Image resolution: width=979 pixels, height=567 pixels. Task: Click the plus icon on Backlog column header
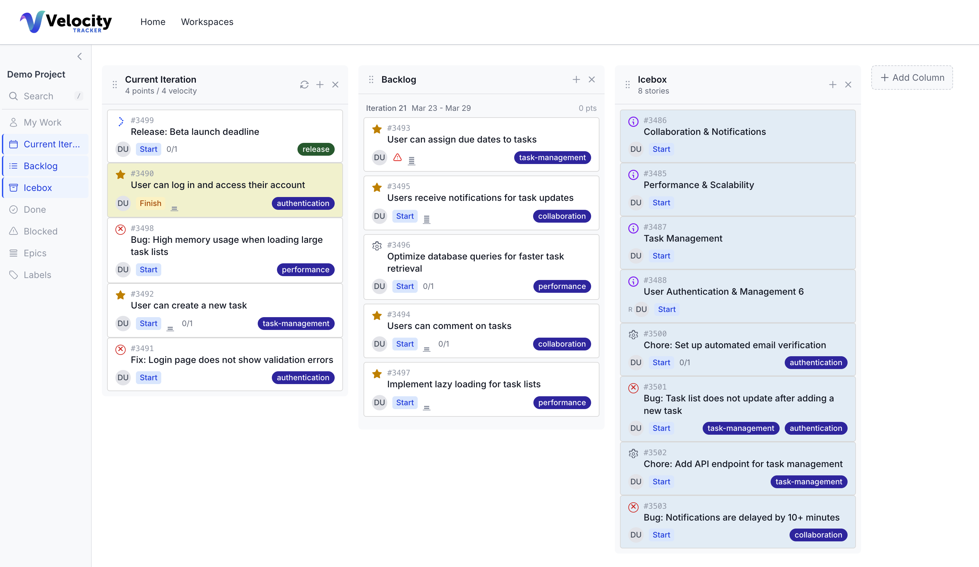pos(576,79)
